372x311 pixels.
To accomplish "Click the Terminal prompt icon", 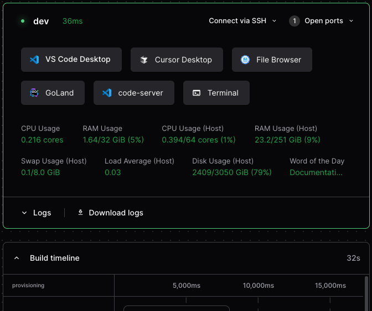I will coord(197,93).
